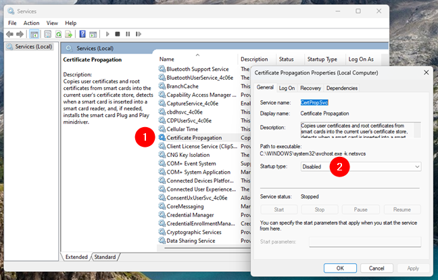Screen dimensions: 438x280
Task: Switch to the Recovery tab
Action: tap(310, 88)
